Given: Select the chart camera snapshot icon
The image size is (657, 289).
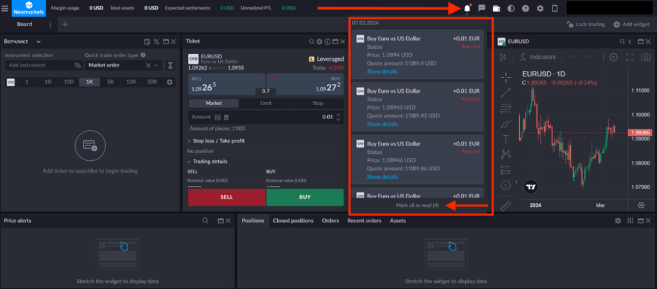Looking at the screenshot, I should [x=646, y=57].
